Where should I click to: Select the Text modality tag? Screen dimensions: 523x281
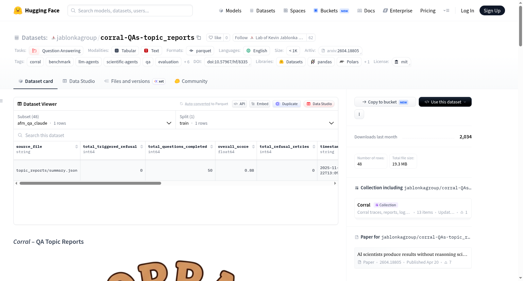pos(151,51)
